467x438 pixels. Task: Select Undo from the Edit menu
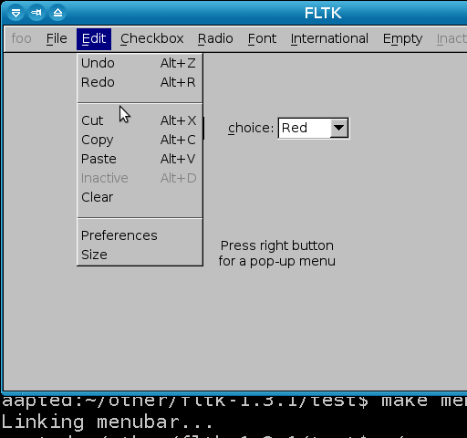140,63
